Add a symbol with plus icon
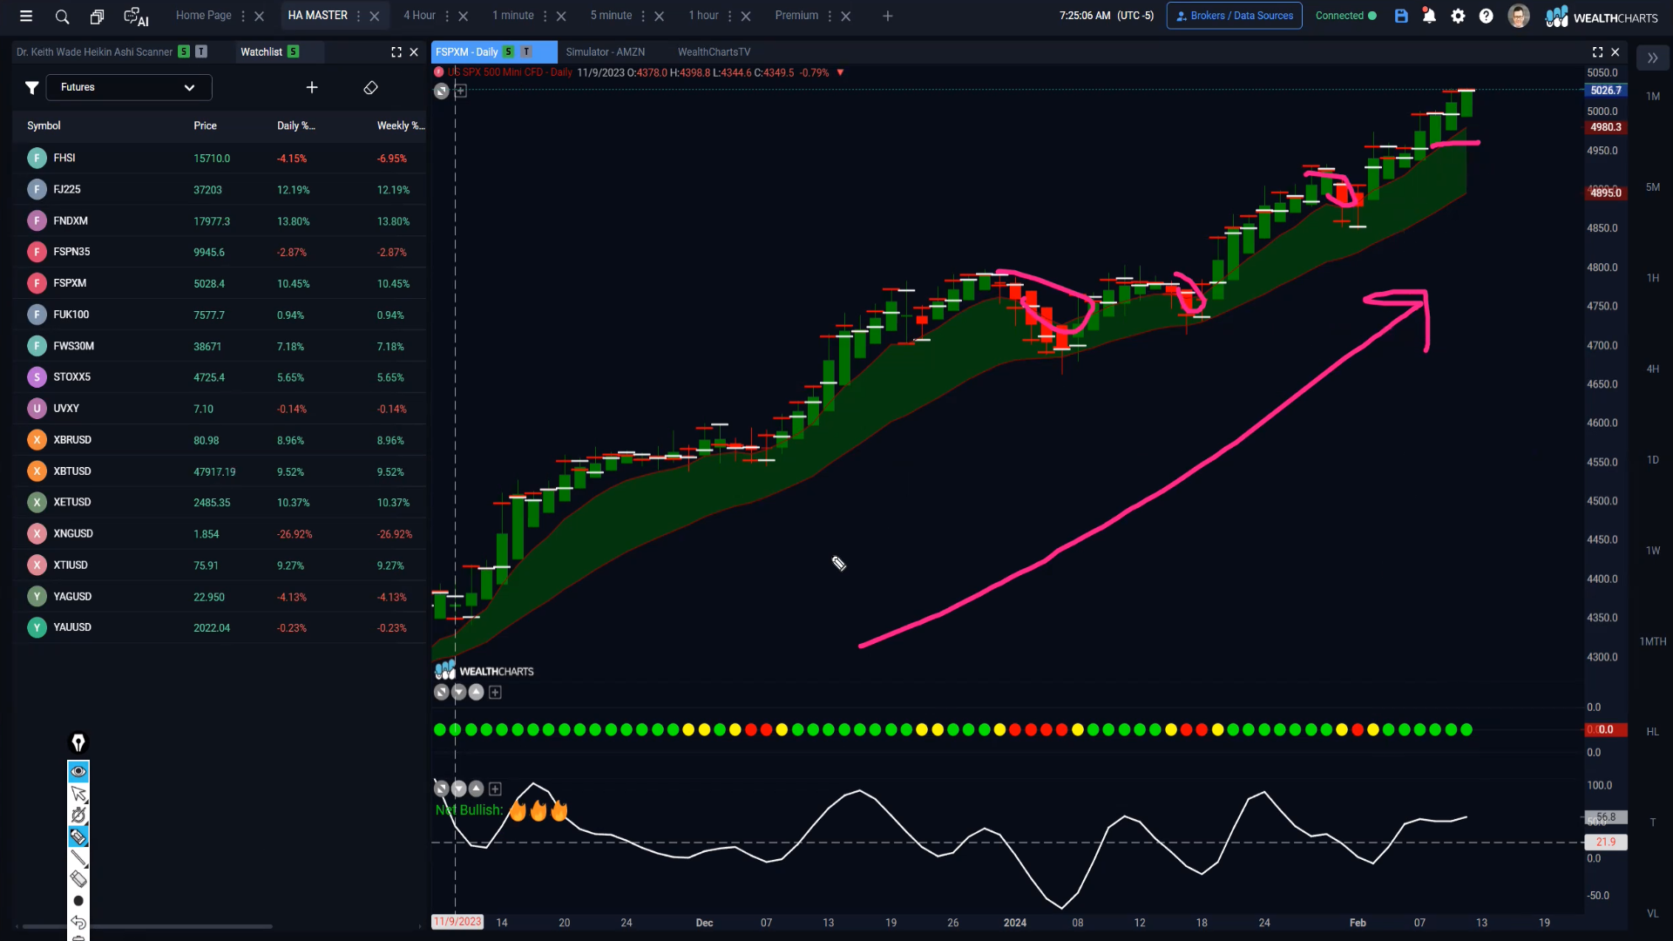The height and width of the screenshot is (941, 1673). pos(312,87)
